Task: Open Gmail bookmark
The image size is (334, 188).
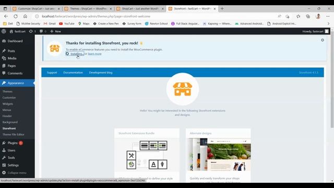Action: pos(50,23)
